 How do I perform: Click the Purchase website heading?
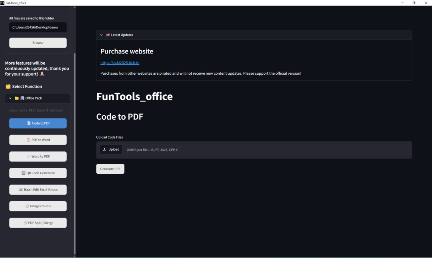(x=127, y=51)
